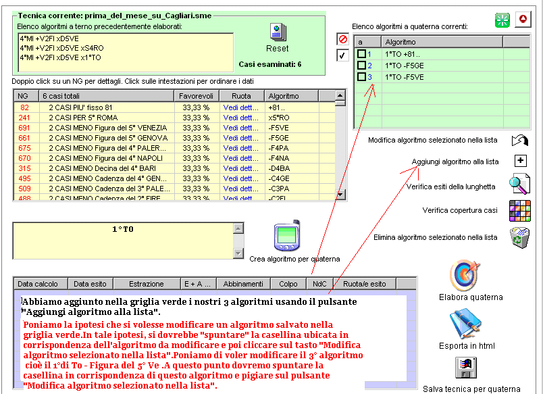Screen dimensions: 543x394
Task: Open Vedi dett link for NG 670
Action: (x=240, y=158)
